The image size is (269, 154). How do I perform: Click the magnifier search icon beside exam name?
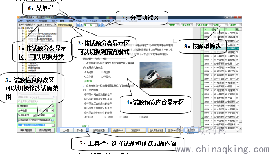[53, 121]
